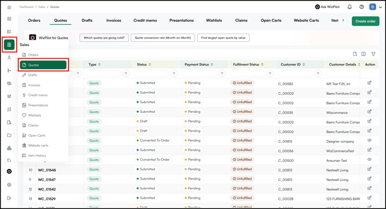Sort by Fulfilment Status column arrows

pyautogui.click(x=262, y=64)
